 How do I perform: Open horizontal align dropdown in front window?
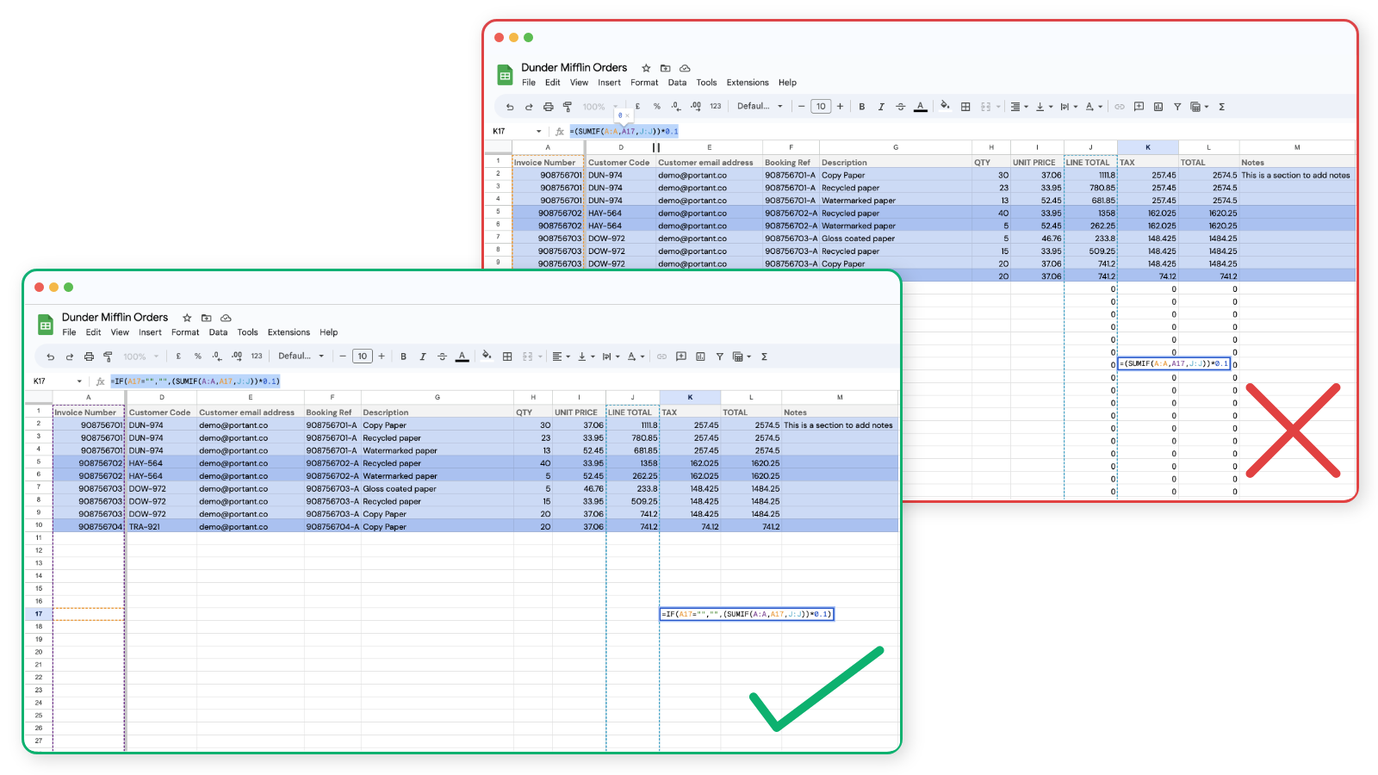pos(561,356)
